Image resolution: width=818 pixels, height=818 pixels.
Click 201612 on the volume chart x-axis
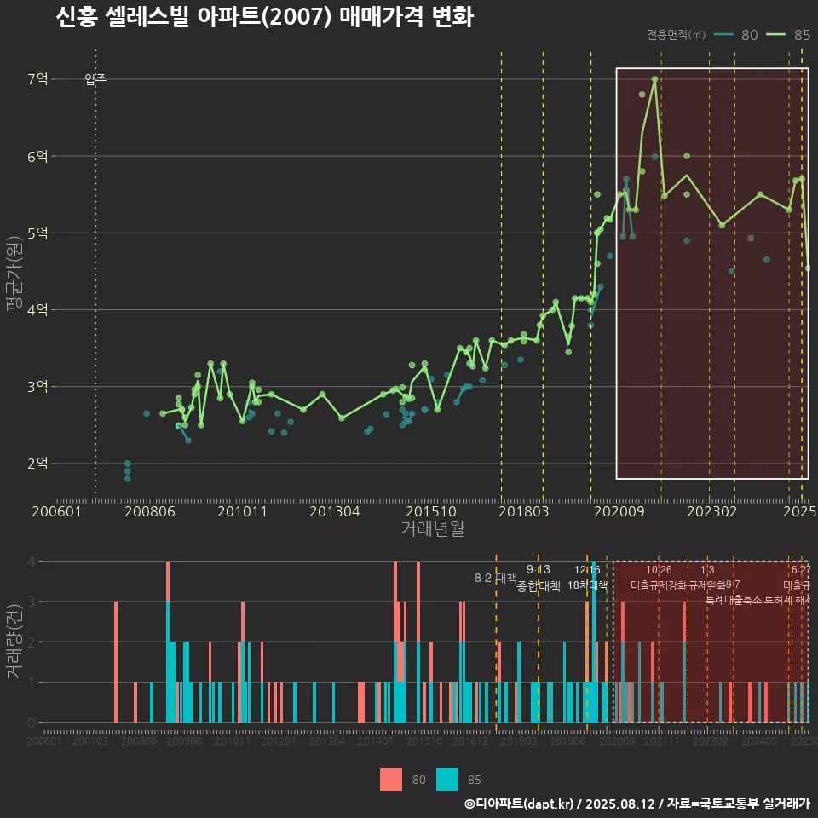coord(470,740)
